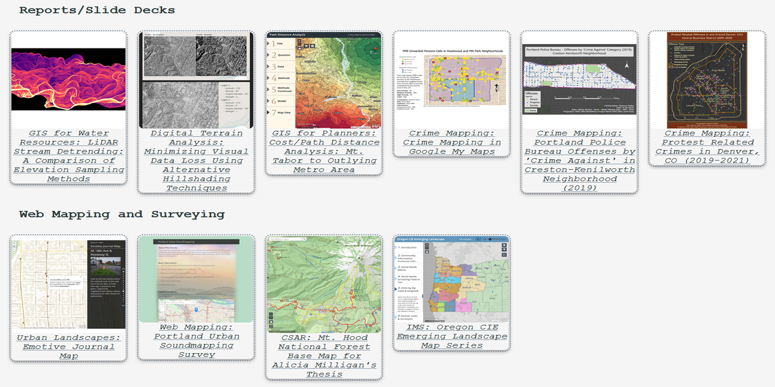Follow Web Mapping Portland Urban Soundmapping link
This screenshot has width=775, height=387.
coord(196,340)
